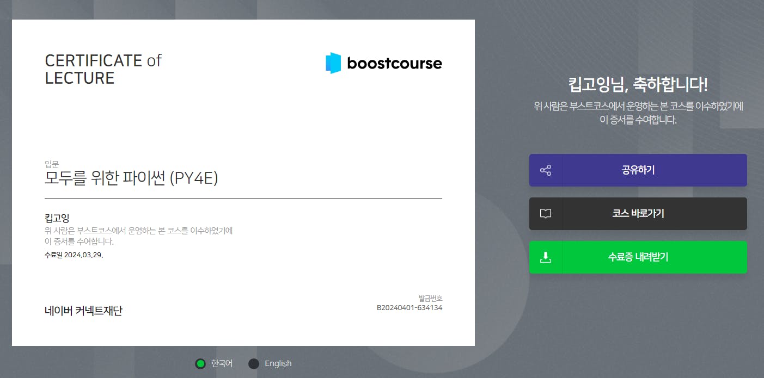This screenshot has width=764, height=378.
Task: Click the course title 모두를 위한 파이썬 (PY4E)
Action: [131, 178]
